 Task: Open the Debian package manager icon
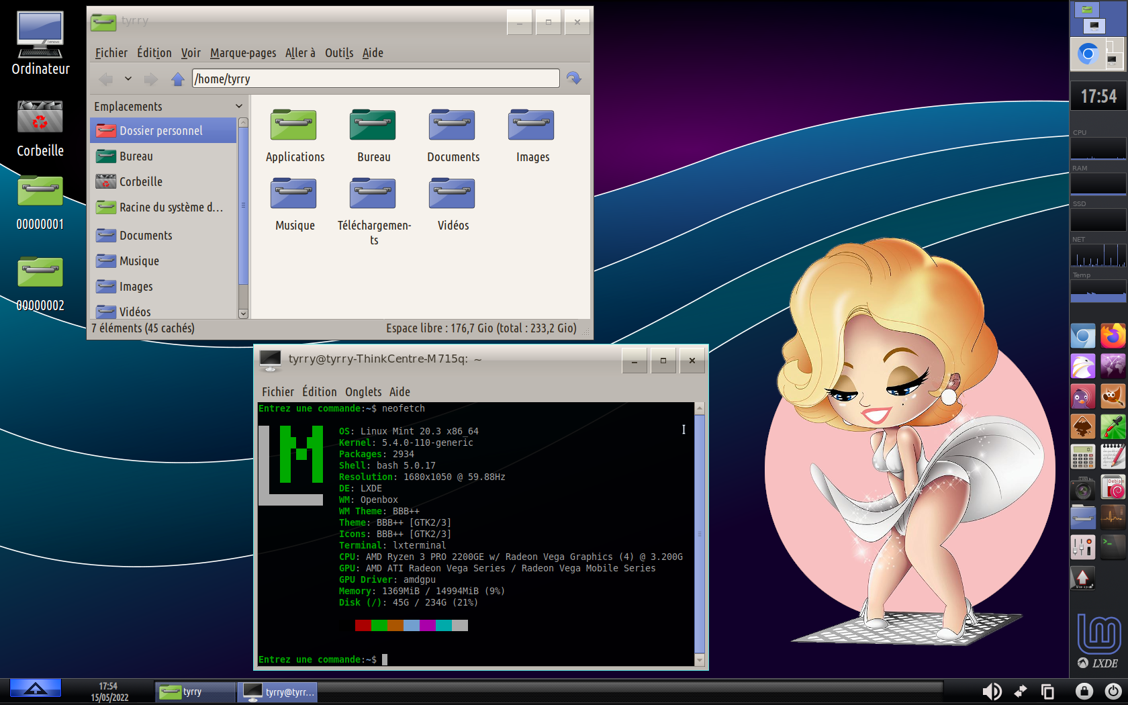pos(1113,488)
